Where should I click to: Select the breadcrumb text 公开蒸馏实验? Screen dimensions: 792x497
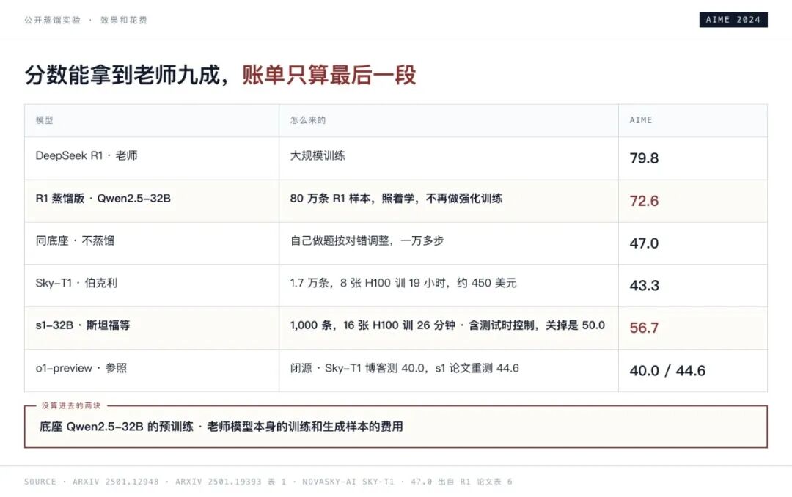tap(53, 21)
